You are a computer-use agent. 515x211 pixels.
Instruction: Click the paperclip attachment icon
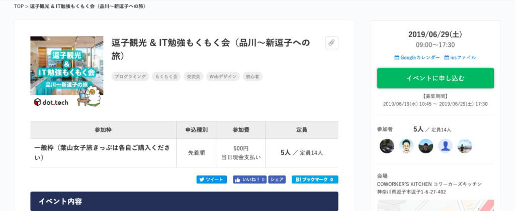(x=332, y=43)
